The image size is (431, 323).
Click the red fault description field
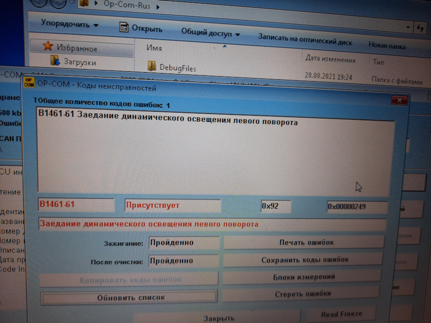(212, 224)
